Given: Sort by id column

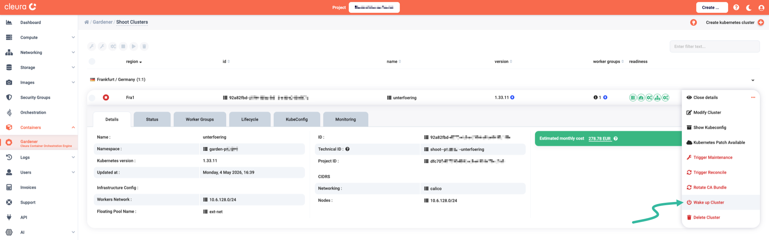Looking at the screenshot, I should [226, 62].
